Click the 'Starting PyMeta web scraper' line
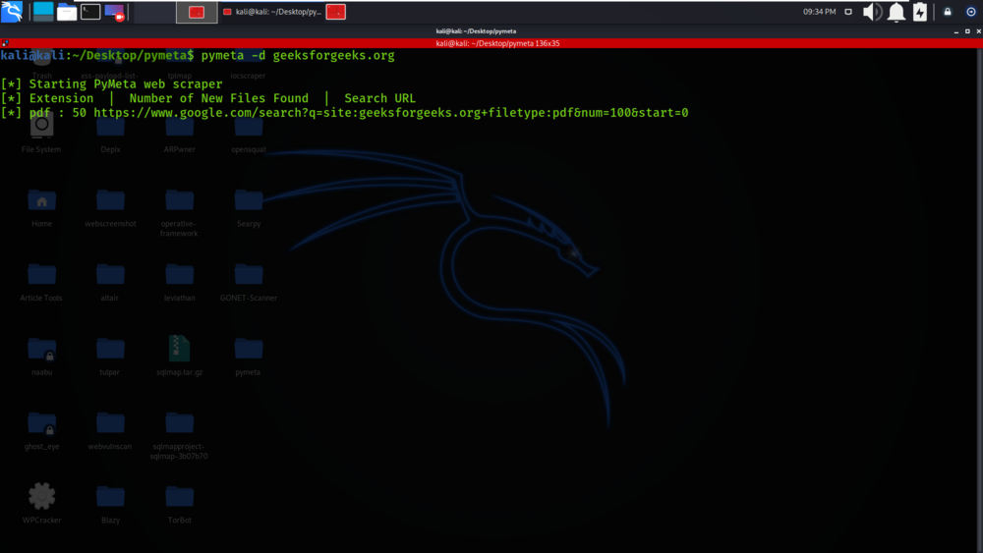This screenshot has width=983, height=553. (126, 83)
